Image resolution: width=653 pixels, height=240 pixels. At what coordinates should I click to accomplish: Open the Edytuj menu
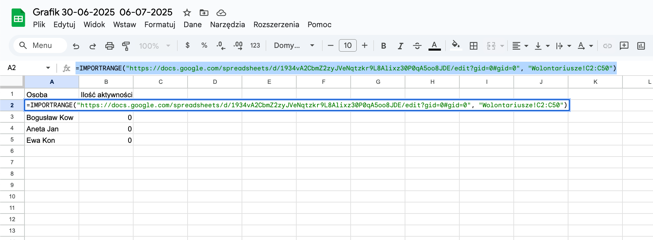(64, 24)
